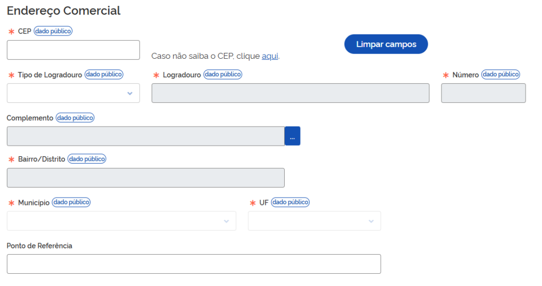The width and height of the screenshot is (542, 286).
Task: Click 'dado público' tag next to Logradouro
Action: (x=223, y=74)
